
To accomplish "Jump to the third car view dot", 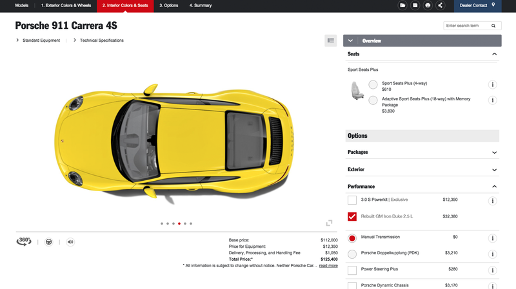I will [x=174, y=223].
